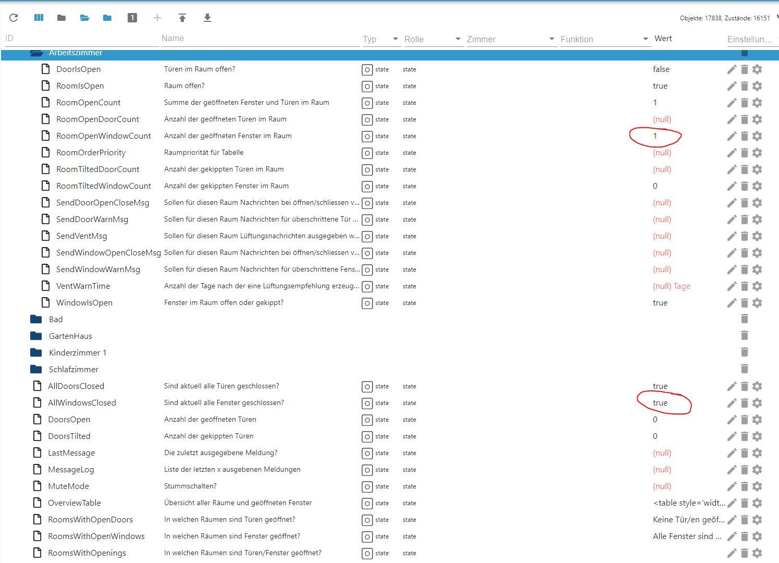Viewport: 779px width, 563px height.
Task: Click the description Stummschalten?
Action: click(x=190, y=486)
